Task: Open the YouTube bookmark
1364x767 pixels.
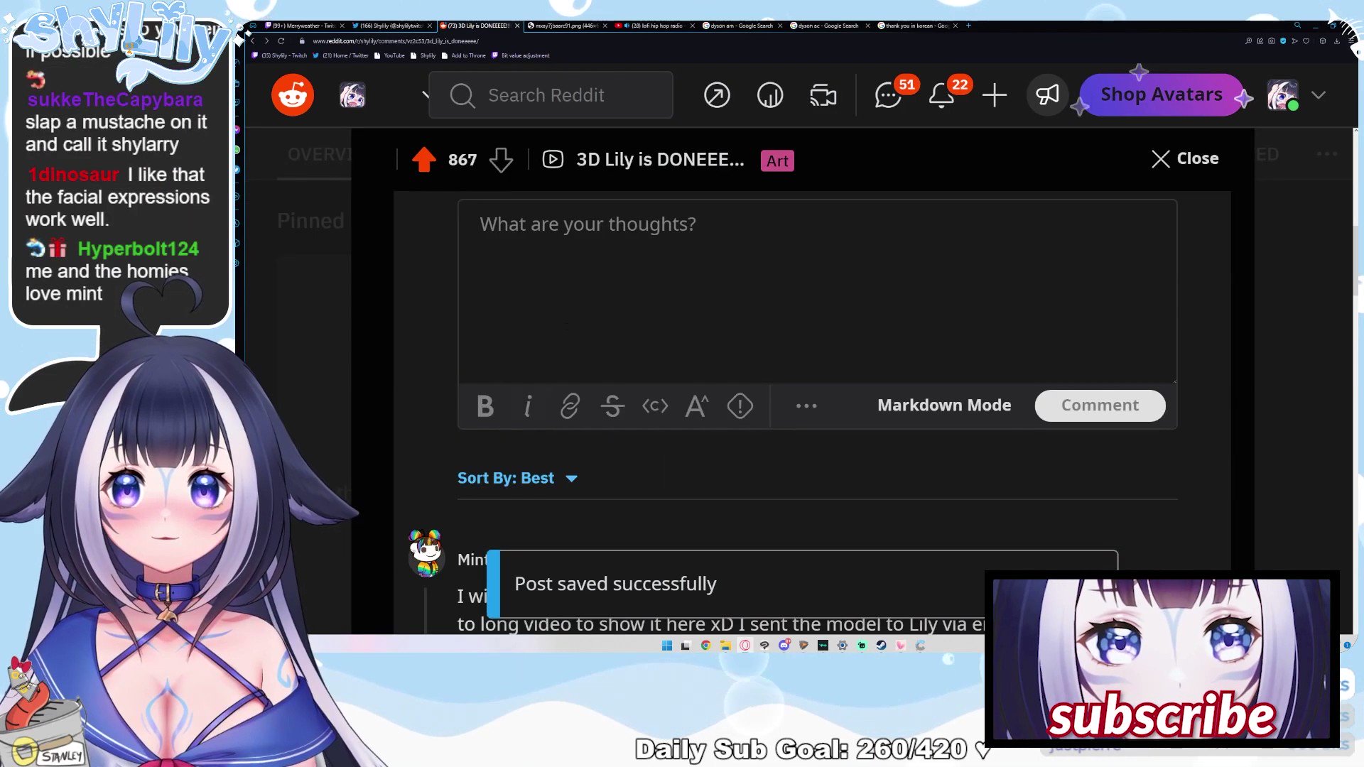Action: click(x=389, y=55)
